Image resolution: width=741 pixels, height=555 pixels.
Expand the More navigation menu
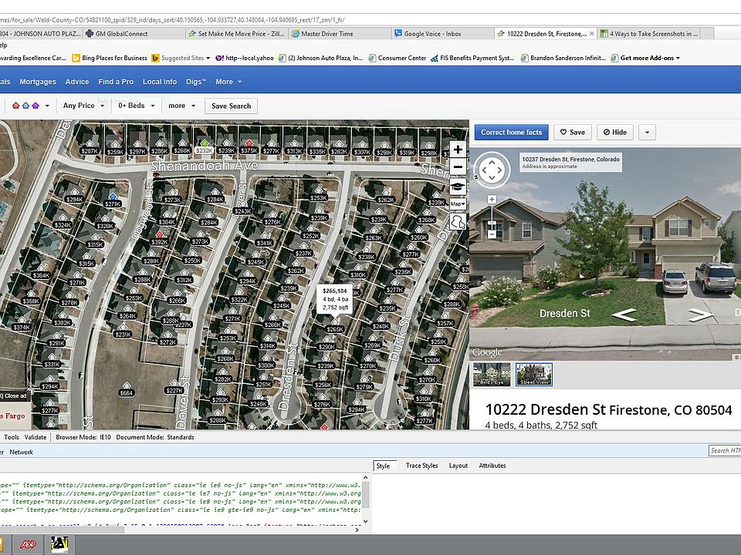pyautogui.click(x=228, y=82)
